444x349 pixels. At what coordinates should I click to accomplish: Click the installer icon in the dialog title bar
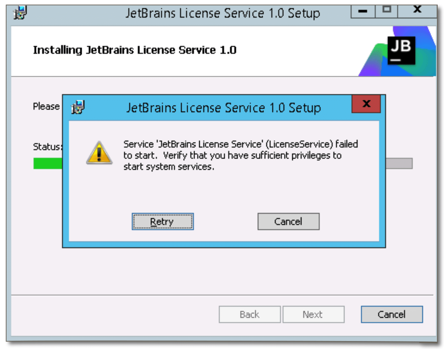point(78,107)
